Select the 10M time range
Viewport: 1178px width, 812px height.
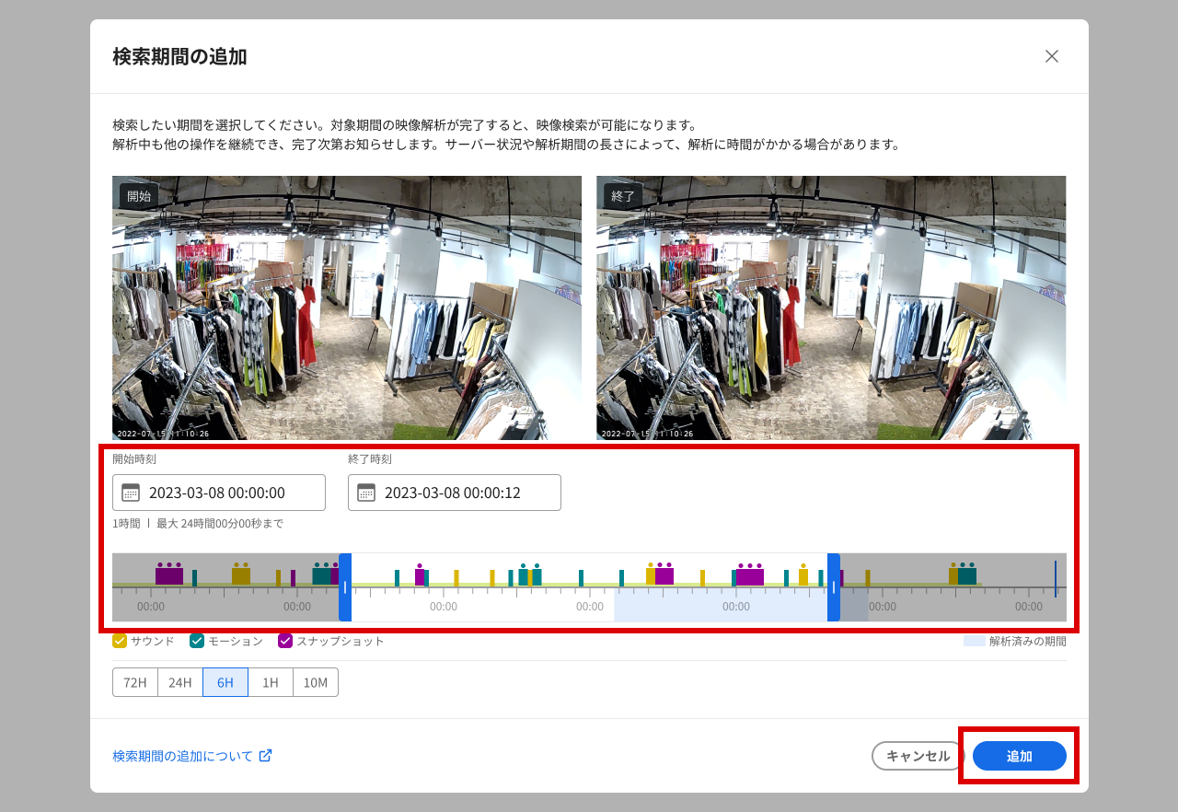(x=316, y=682)
